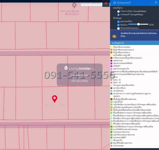Toggle the ผังเมือง layer checkbox
Screen dimensions: 159x150
click(118, 25)
